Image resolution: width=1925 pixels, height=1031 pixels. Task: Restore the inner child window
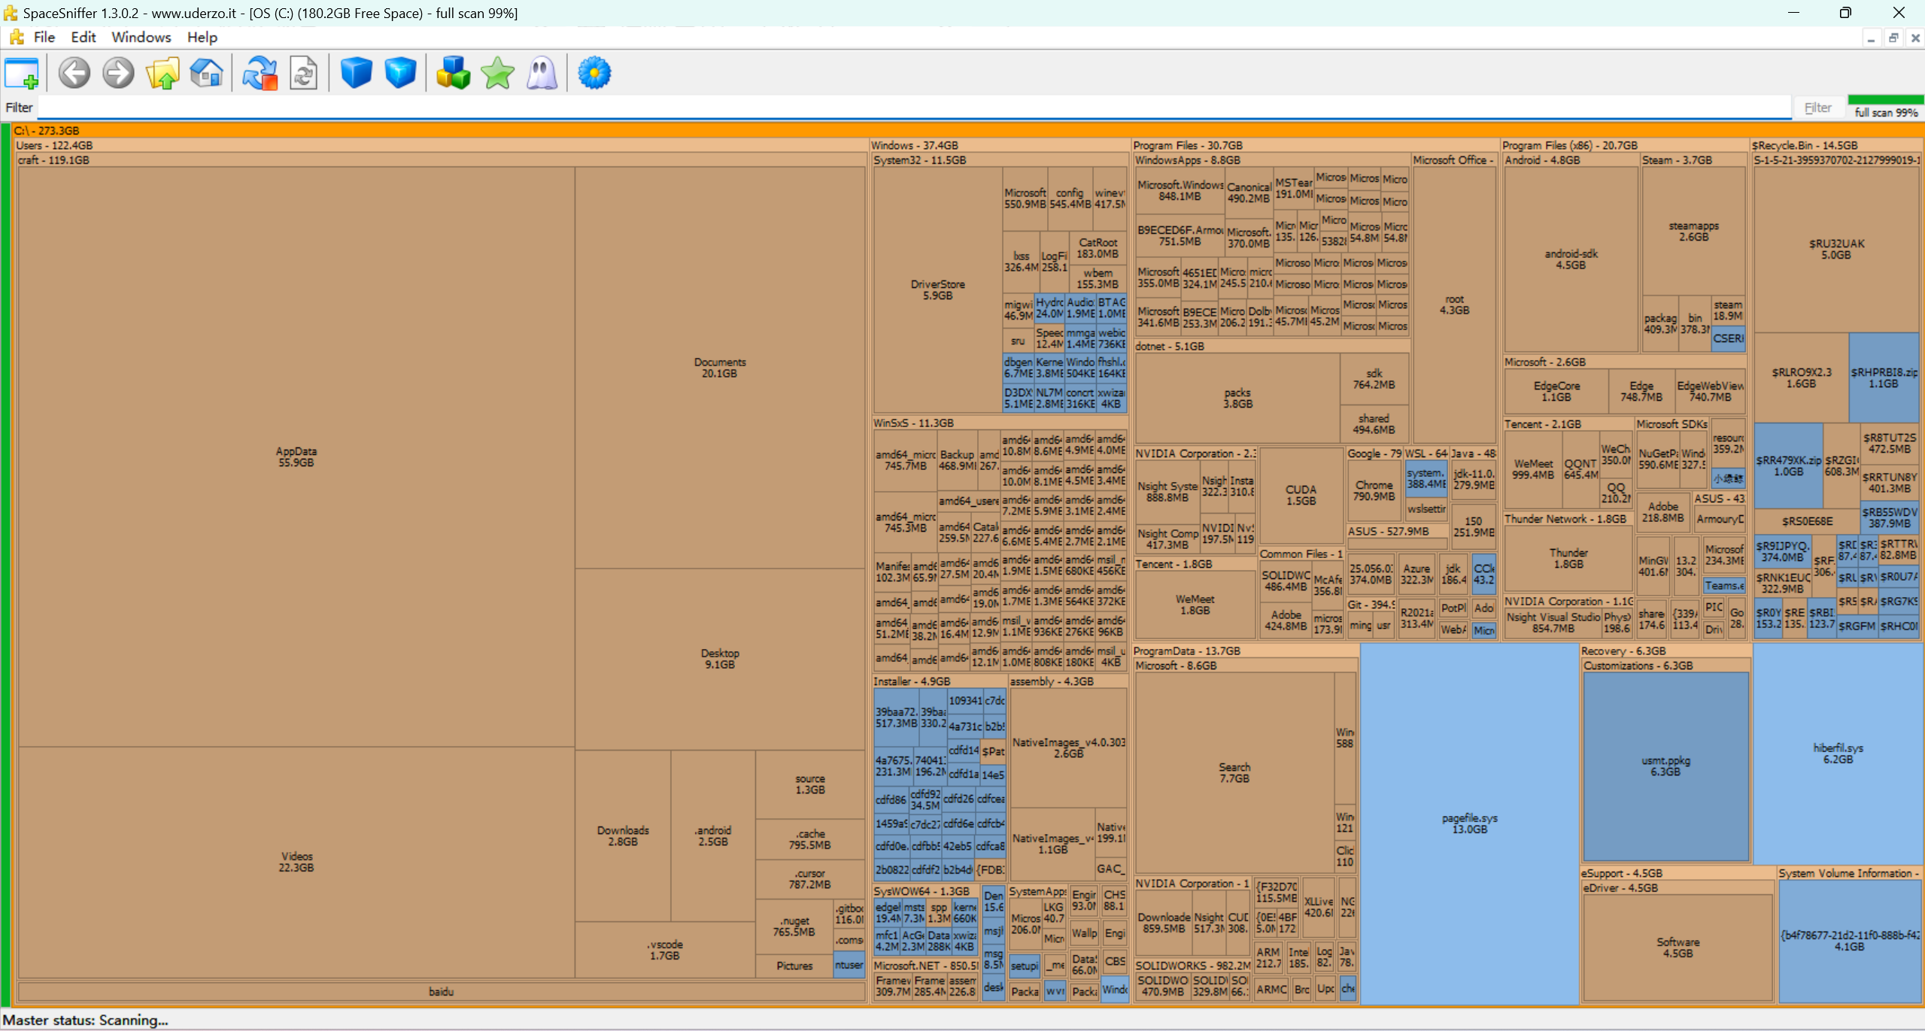[1893, 38]
